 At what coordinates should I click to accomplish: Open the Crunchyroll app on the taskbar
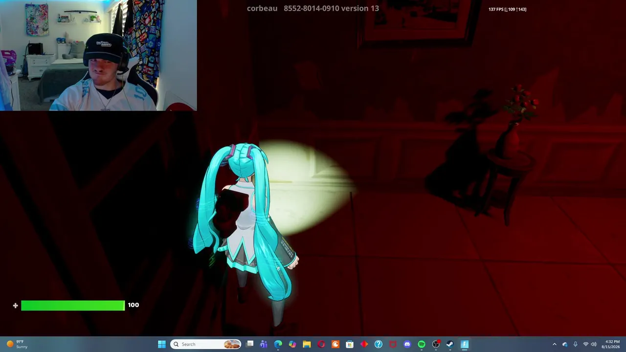click(335, 344)
